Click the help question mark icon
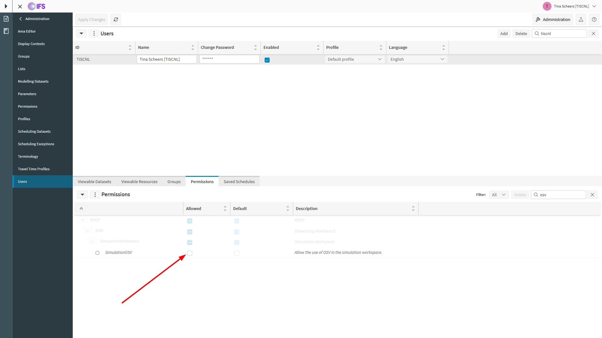The image size is (602, 338). tap(594, 19)
